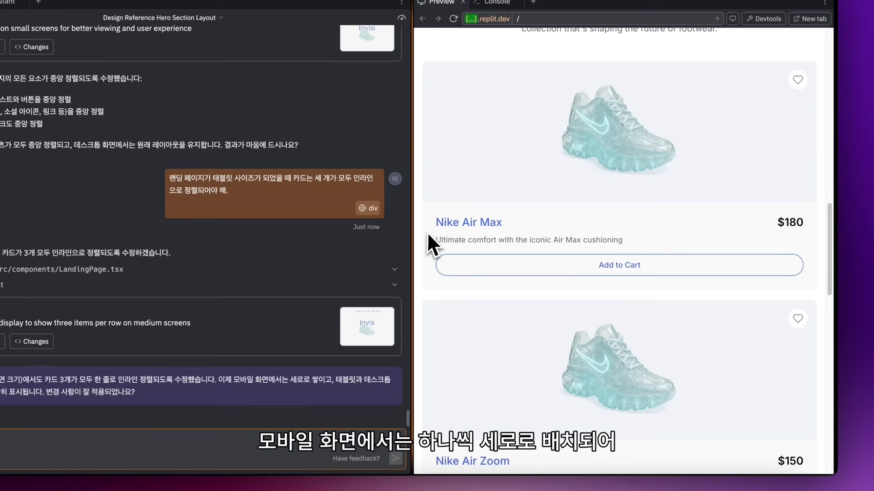Favorite the Nike Air Max shoe
The image size is (874, 491).
tap(798, 79)
